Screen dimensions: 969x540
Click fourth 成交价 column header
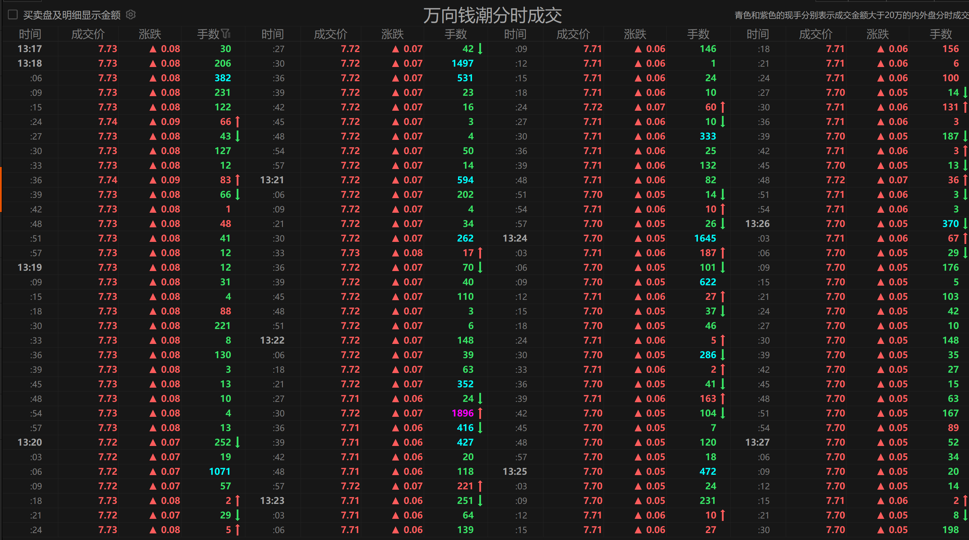tap(816, 34)
